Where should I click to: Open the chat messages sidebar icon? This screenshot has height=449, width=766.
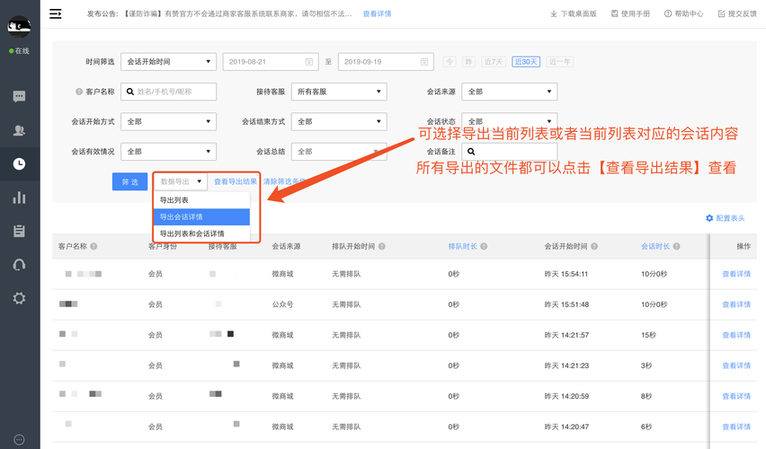tap(19, 97)
